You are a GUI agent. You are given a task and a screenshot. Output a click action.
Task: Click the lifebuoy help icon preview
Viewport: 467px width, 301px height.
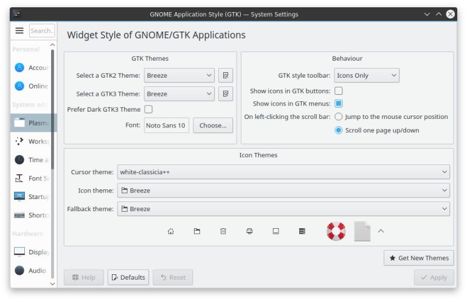point(336,231)
